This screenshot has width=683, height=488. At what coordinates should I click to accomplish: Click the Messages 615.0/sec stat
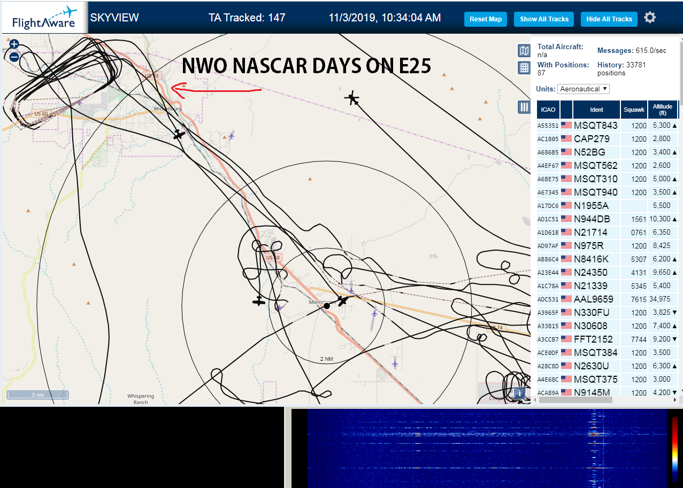point(632,50)
